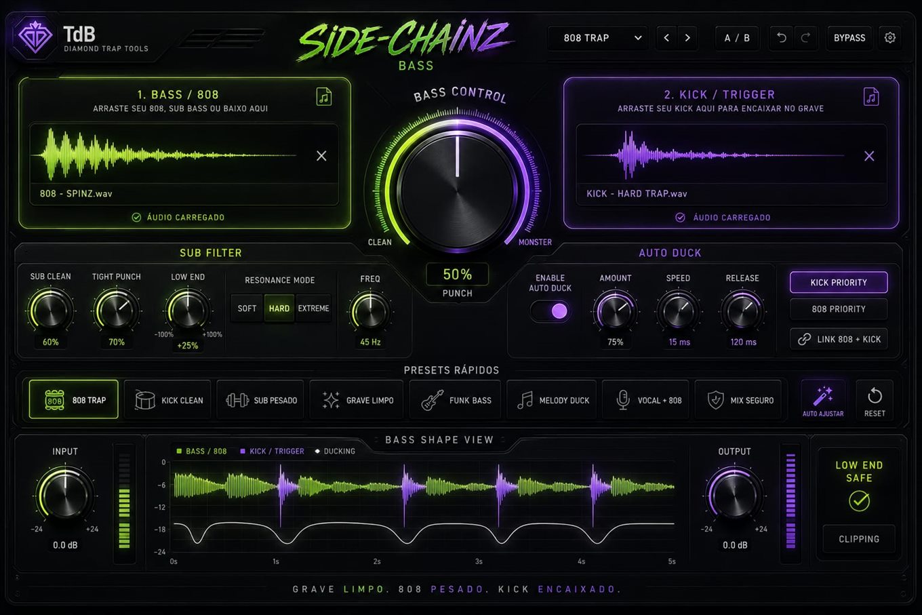Open file browser icon in Bass / 808 panel

[324, 96]
